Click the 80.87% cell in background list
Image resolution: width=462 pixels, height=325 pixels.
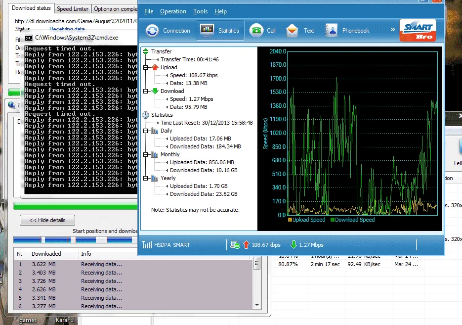point(288,264)
